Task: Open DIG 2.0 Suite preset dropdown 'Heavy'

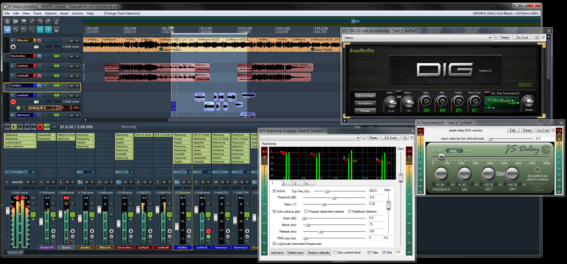Action: (x=418, y=38)
